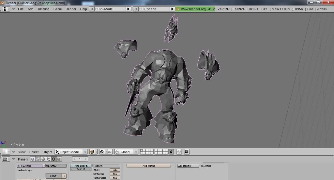Select layer 1 in the layer grid

[x=142, y=150]
